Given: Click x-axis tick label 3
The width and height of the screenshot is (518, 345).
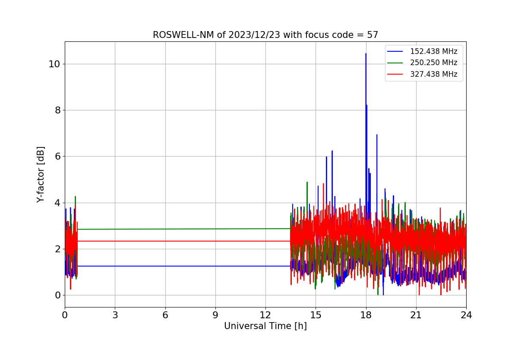Looking at the screenshot, I should pos(115,315).
